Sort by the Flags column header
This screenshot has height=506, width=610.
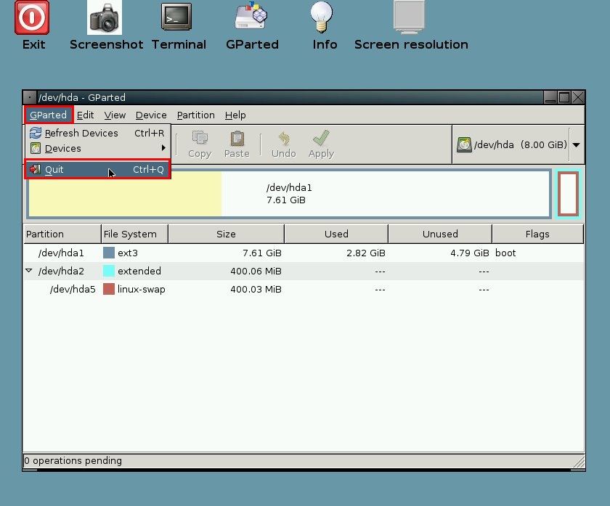point(537,234)
